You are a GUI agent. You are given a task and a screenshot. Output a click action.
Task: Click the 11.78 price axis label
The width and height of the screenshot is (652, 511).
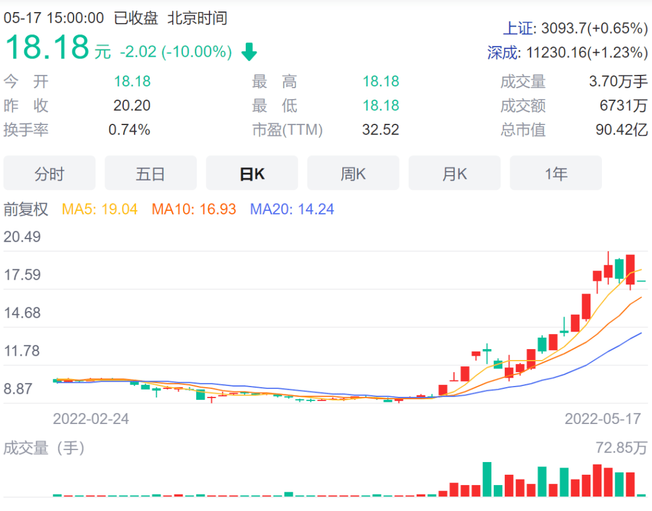[x=22, y=351]
